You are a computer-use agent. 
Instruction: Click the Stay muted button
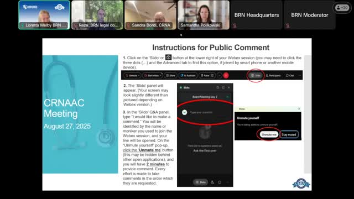pos(289,134)
